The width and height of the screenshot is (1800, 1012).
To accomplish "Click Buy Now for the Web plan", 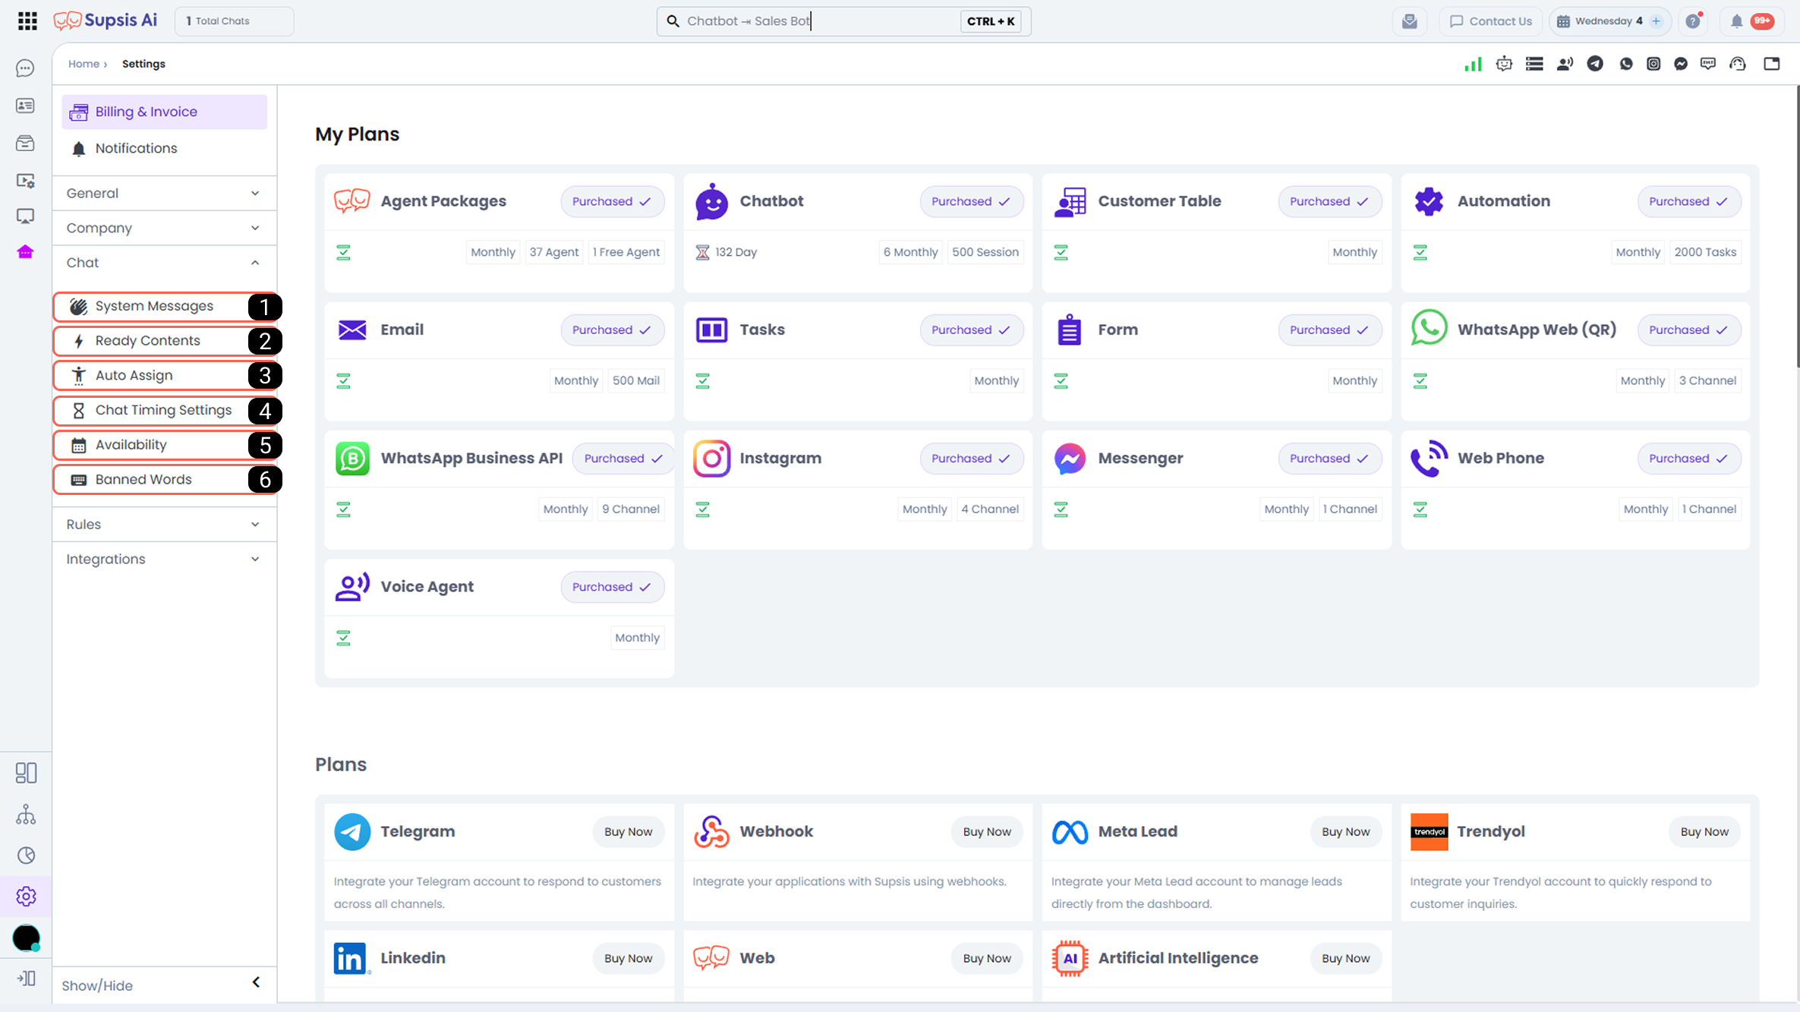I will pyautogui.click(x=987, y=959).
